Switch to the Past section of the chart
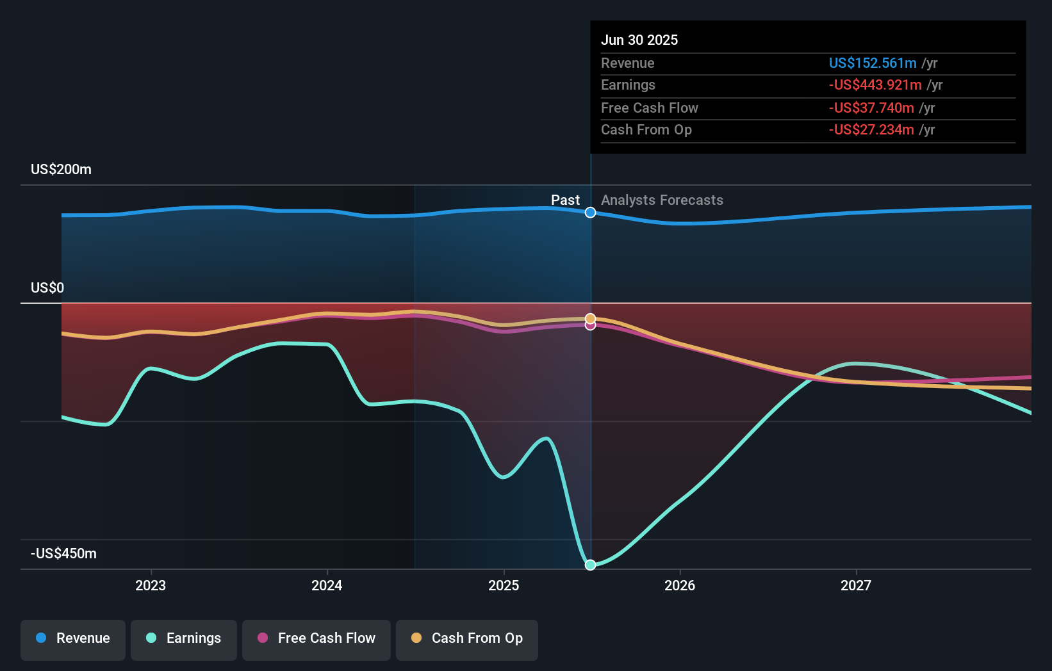Viewport: 1052px width, 671px height. [565, 200]
